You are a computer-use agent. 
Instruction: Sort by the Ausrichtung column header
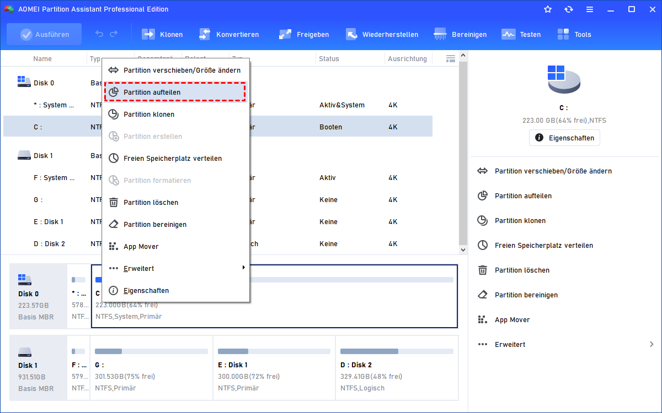(407, 59)
